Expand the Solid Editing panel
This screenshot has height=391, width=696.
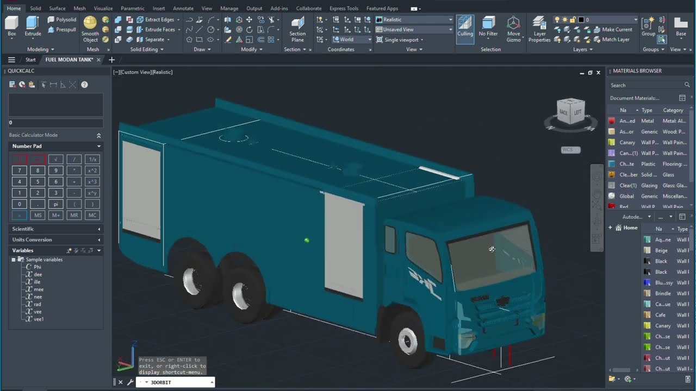tap(147, 49)
